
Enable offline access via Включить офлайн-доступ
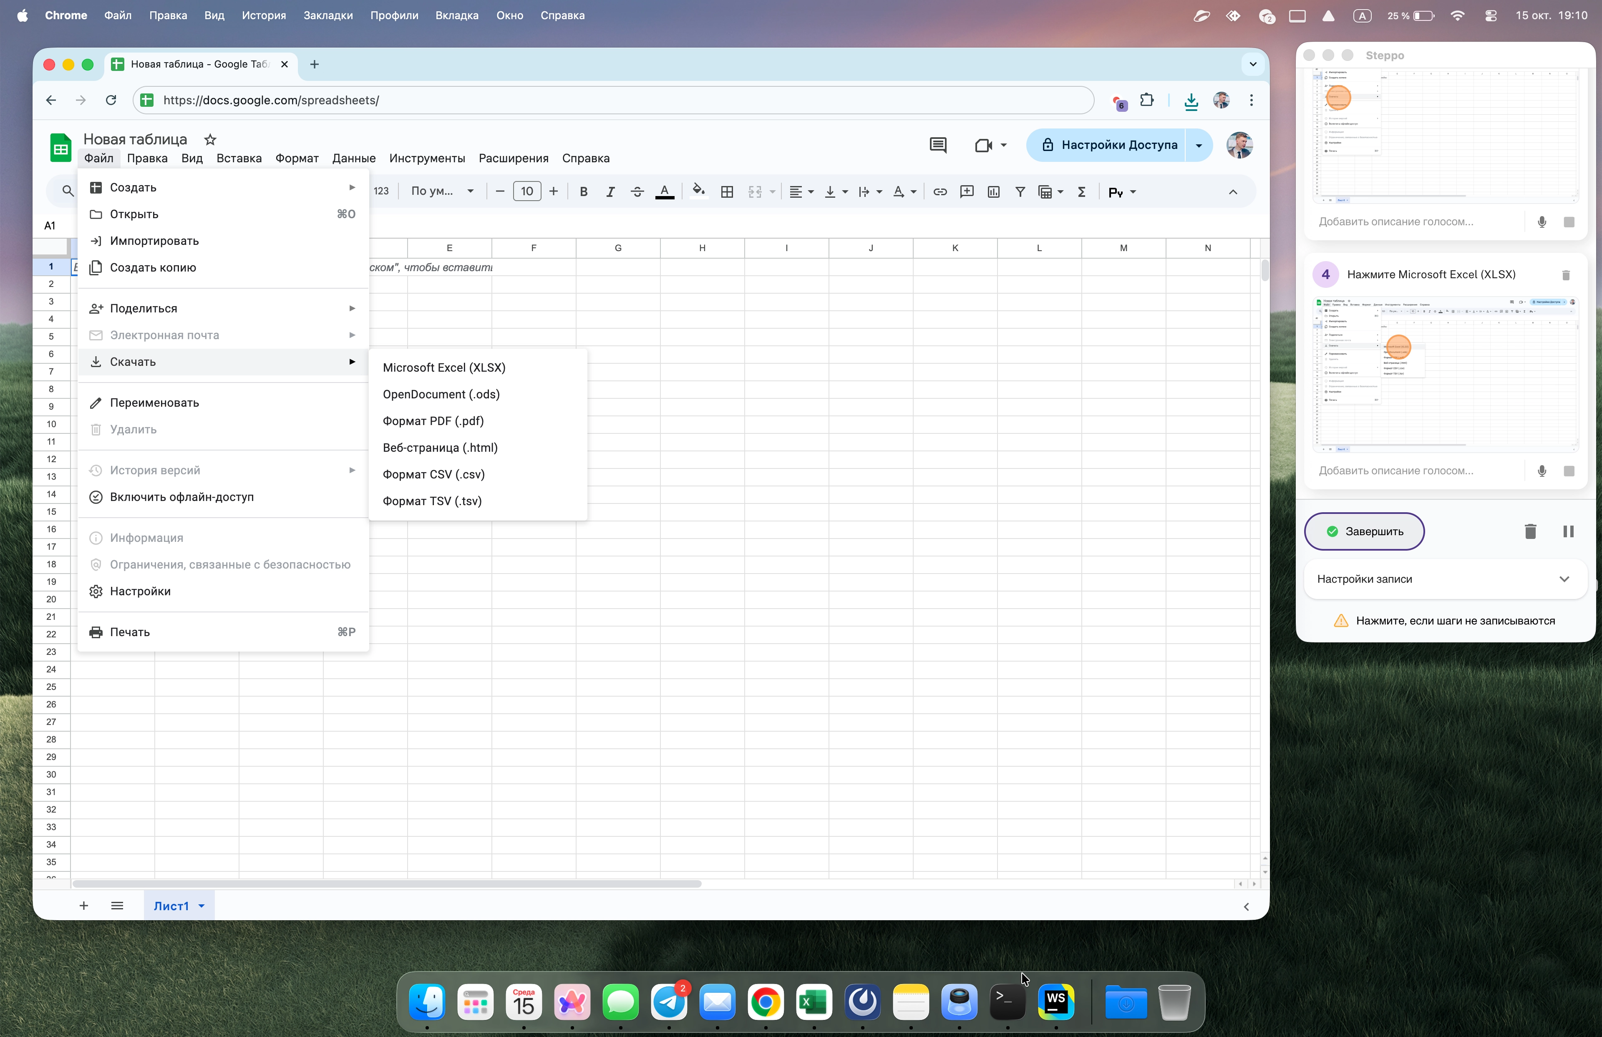tap(182, 497)
